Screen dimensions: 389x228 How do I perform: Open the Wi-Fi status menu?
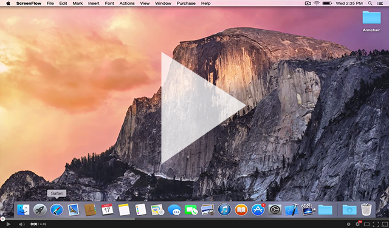coord(317,3)
